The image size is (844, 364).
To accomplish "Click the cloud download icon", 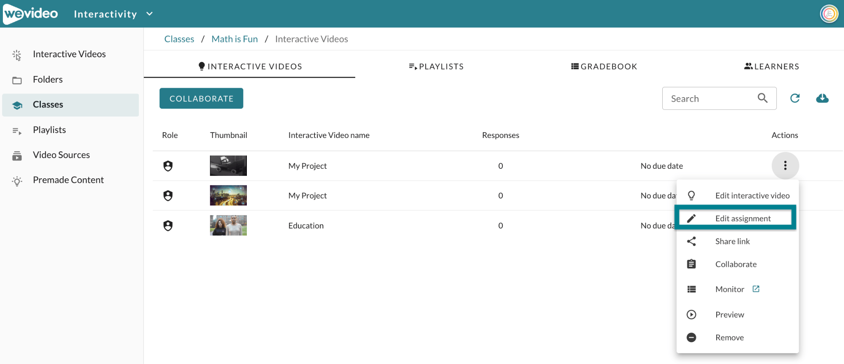I will 822,98.
